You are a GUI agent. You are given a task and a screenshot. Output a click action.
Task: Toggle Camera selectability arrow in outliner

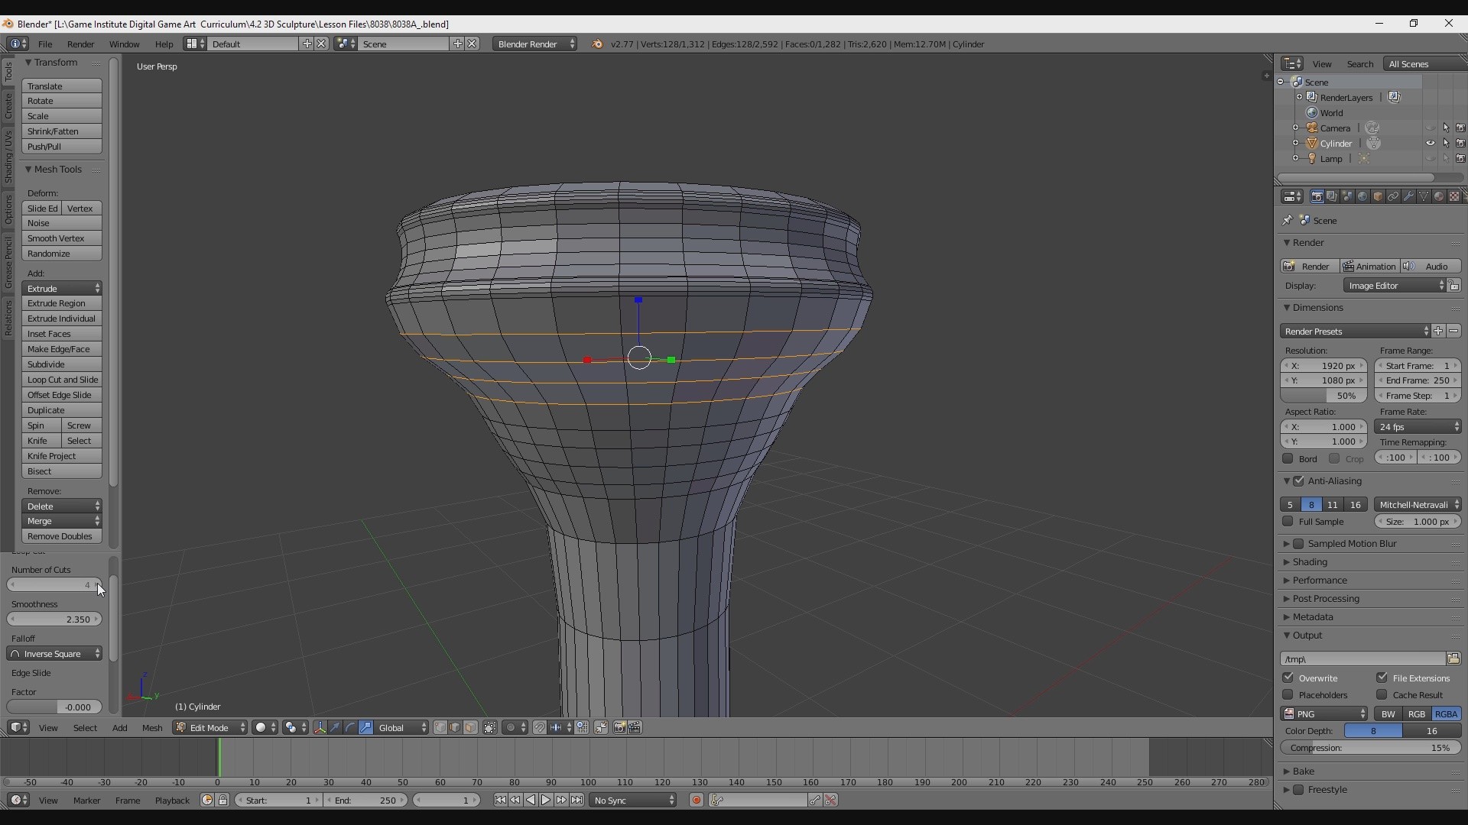click(x=1446, y=128)
